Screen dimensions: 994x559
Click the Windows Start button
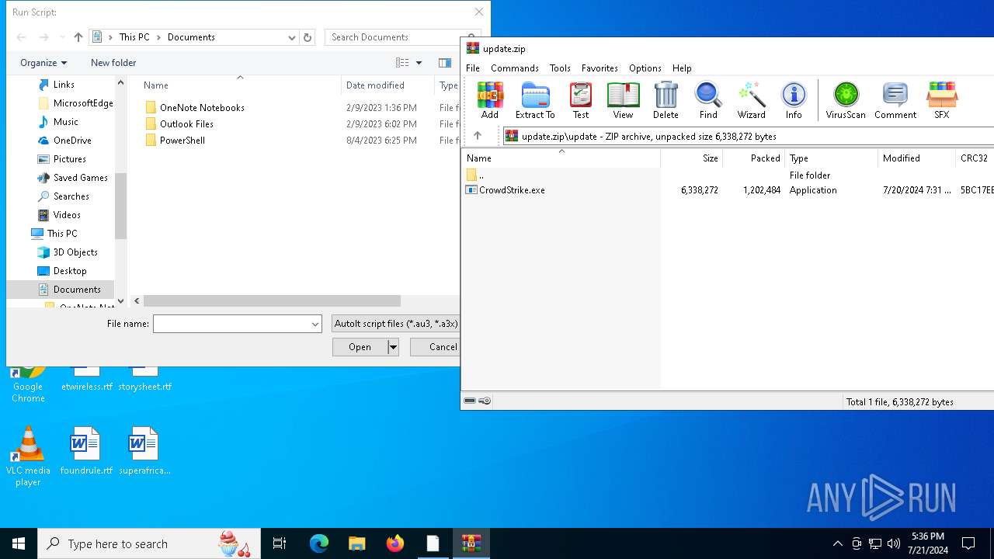(x=19, y=543)
